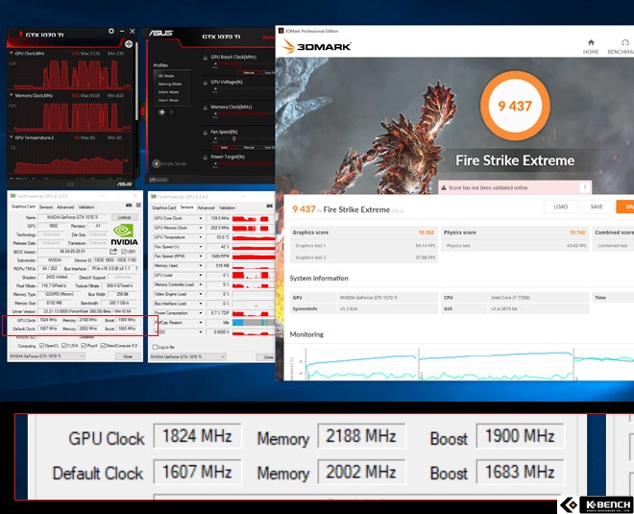Open Graphics Card tab in right GPU-Z window

[x=163, y=208]
